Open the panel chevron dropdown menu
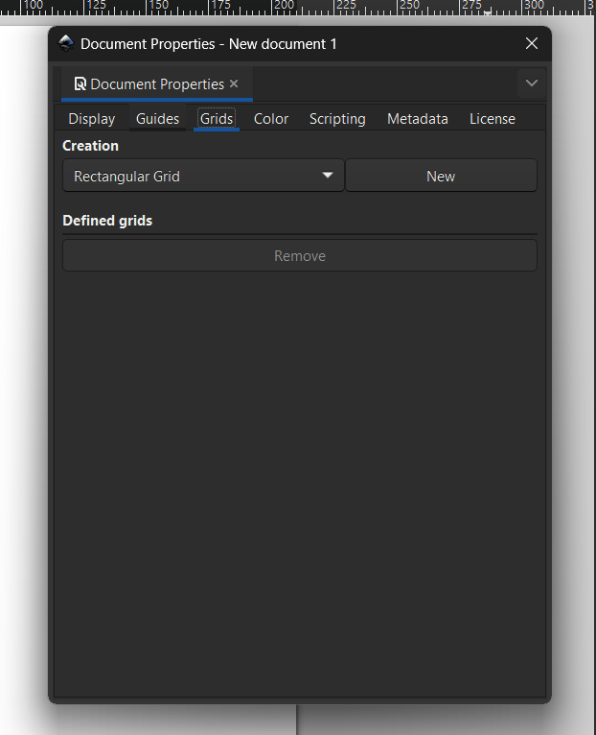Image resolution: width=596 pixels, height=735 pixels. [x=532, y=83]
